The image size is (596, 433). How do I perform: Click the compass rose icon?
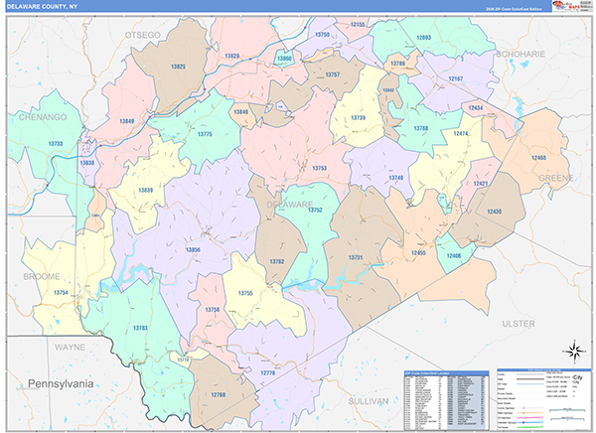[x=573, y=350]
